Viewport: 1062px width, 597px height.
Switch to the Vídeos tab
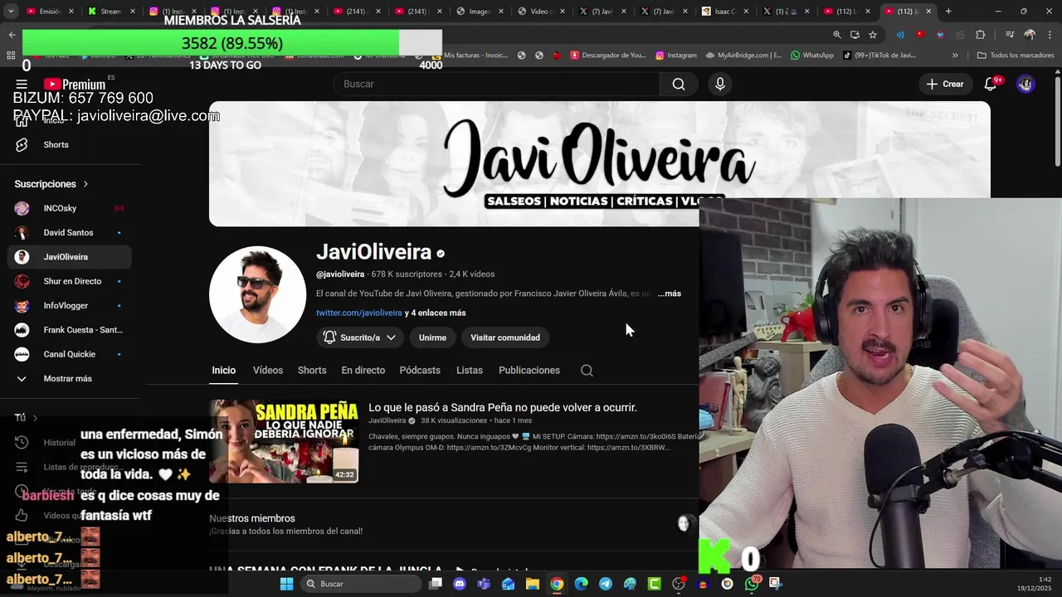coord(268,371)
